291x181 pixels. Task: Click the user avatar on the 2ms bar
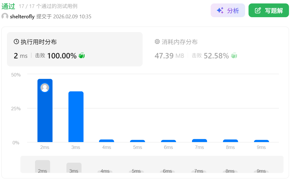coord(45,88)
